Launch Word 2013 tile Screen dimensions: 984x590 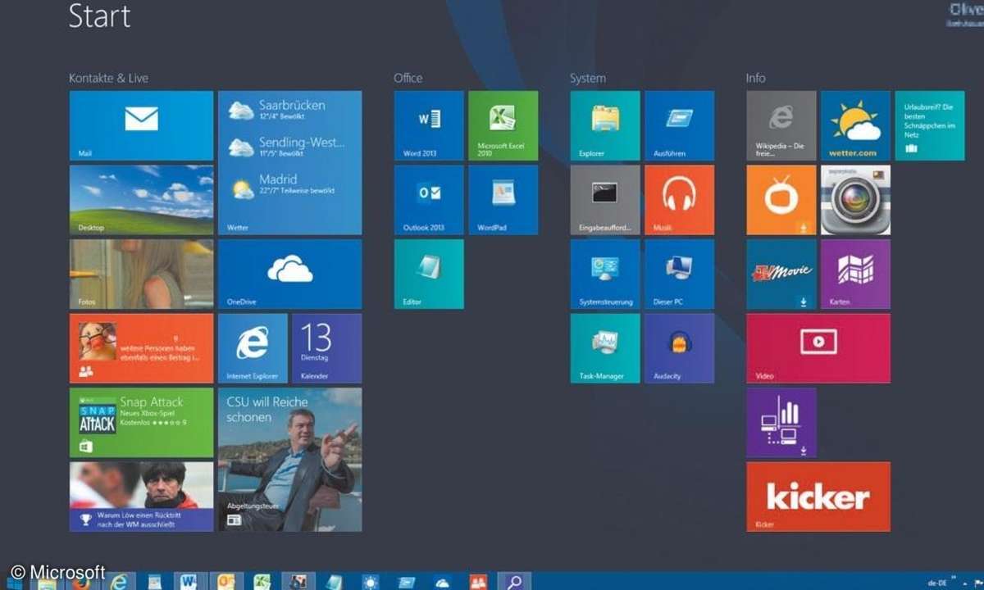click(429, 125)
